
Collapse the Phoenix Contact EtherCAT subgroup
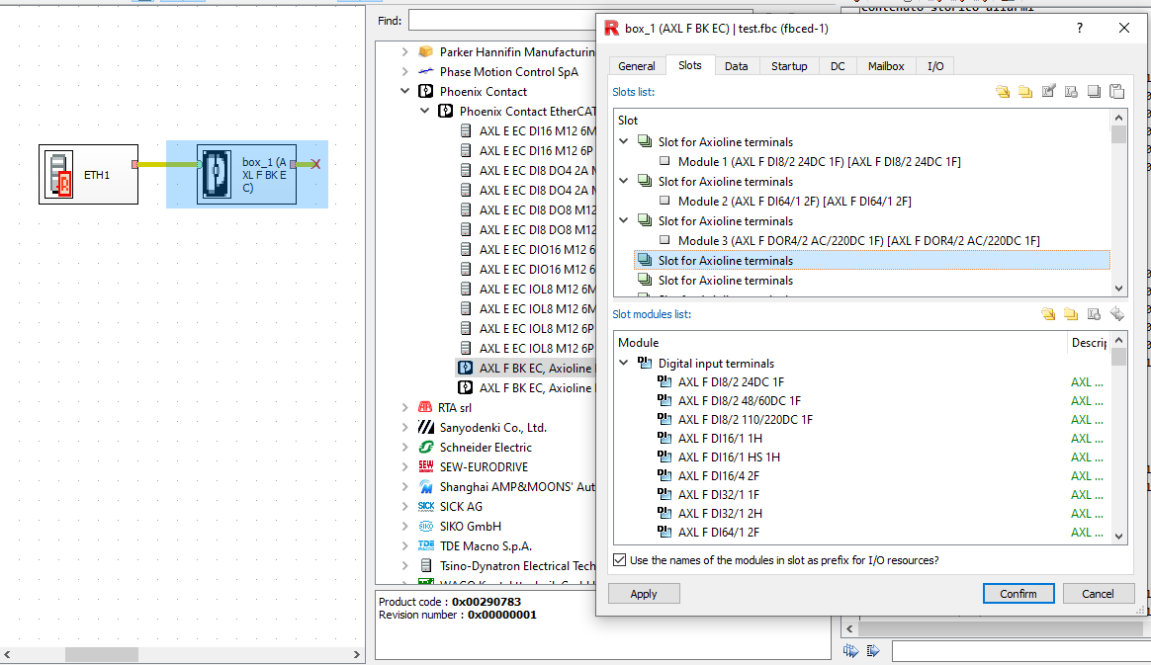coord(424,112)
